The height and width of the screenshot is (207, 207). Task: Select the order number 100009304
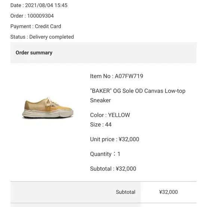(x=40, y=16)
